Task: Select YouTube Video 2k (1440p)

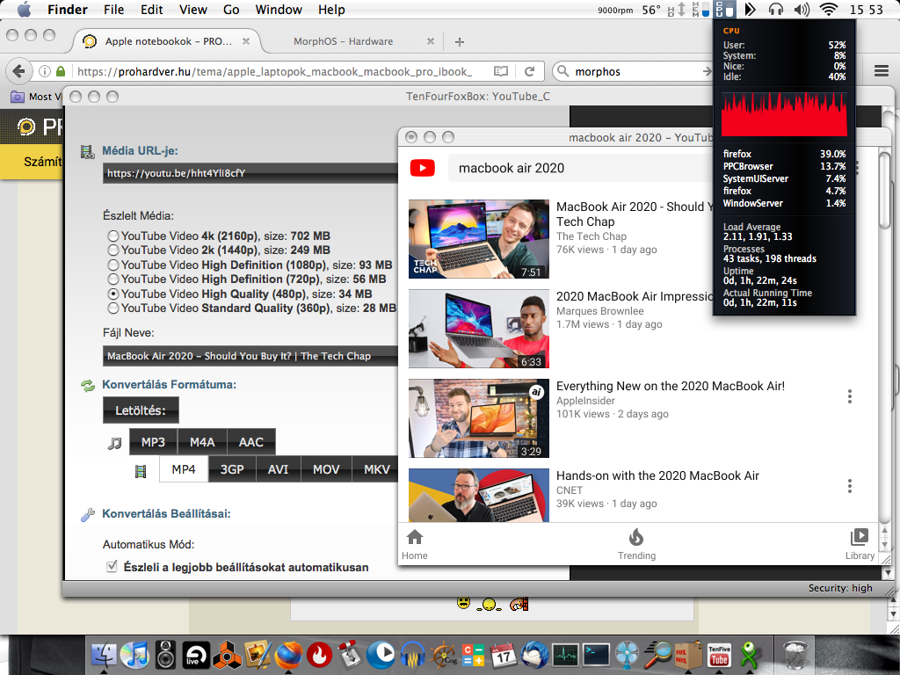Action: (x=113, y=250)
